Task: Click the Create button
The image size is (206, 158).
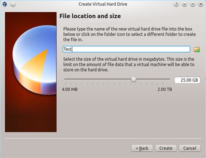Action: click(166, 148)
